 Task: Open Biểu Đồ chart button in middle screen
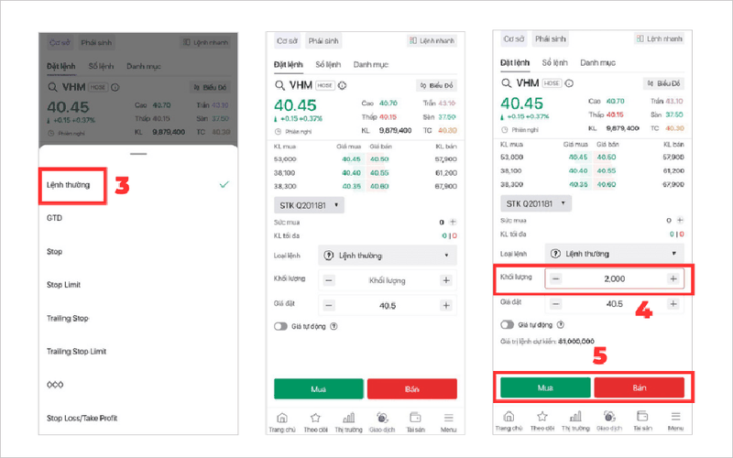(x=437, y=85)
